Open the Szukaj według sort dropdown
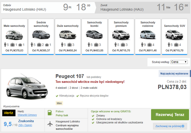Image resolution: width=191 pixels, height=133 pixels. click(x=179, y=62)
